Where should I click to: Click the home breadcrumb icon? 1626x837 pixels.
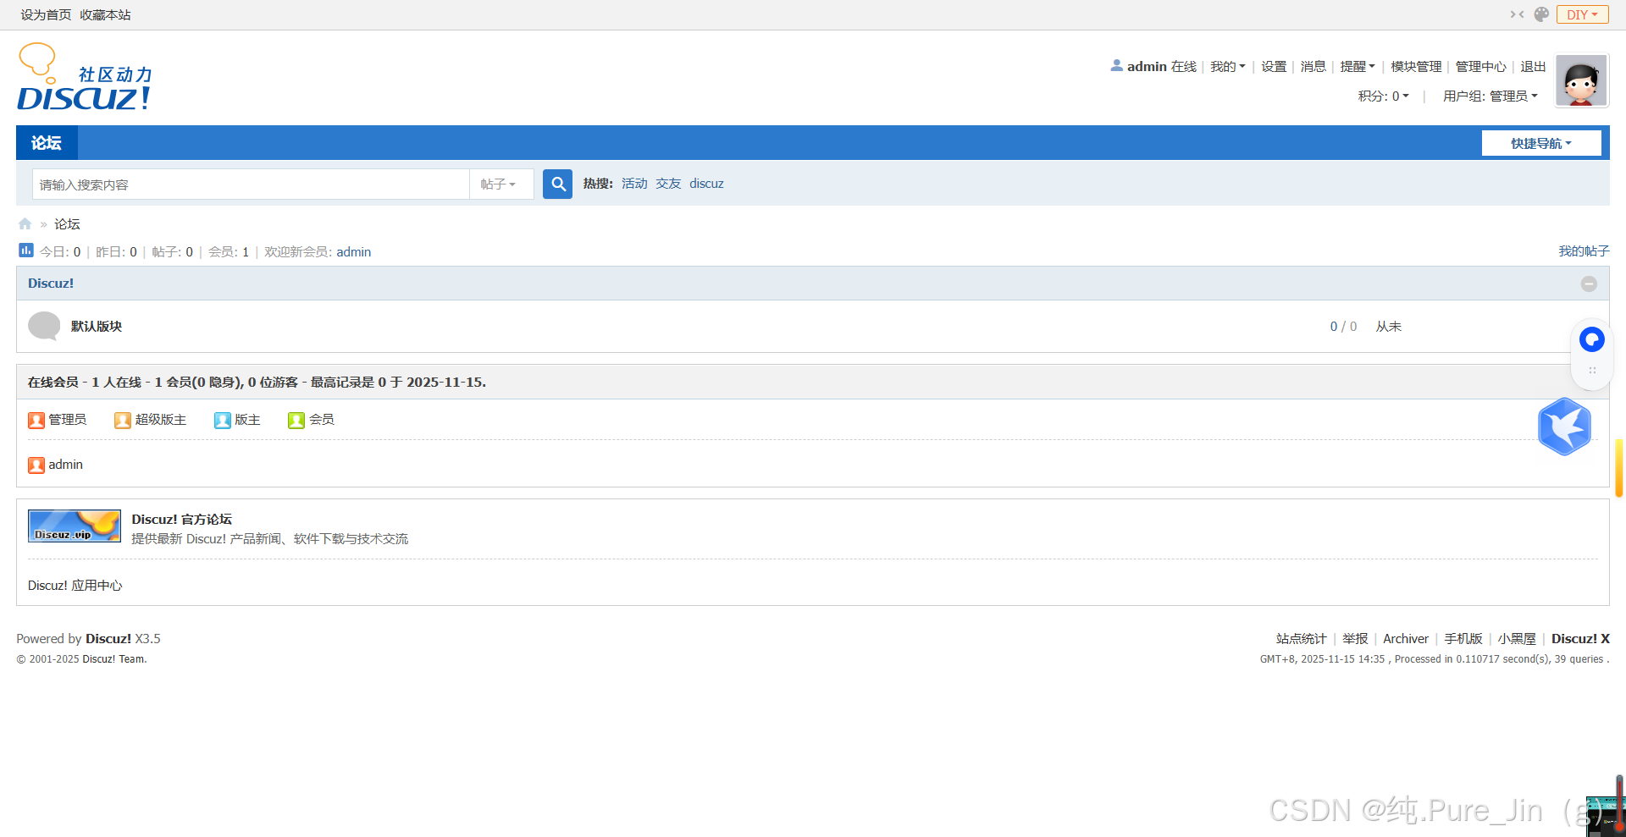coord(25,224)
